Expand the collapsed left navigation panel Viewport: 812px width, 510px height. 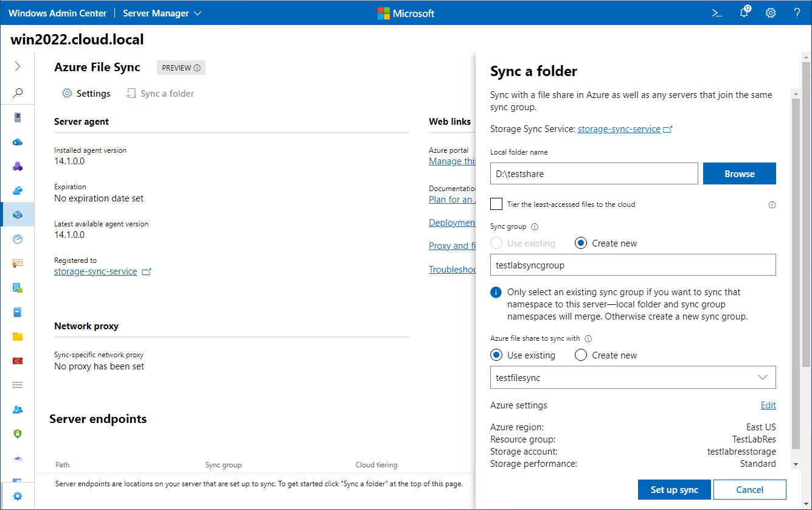18,66
